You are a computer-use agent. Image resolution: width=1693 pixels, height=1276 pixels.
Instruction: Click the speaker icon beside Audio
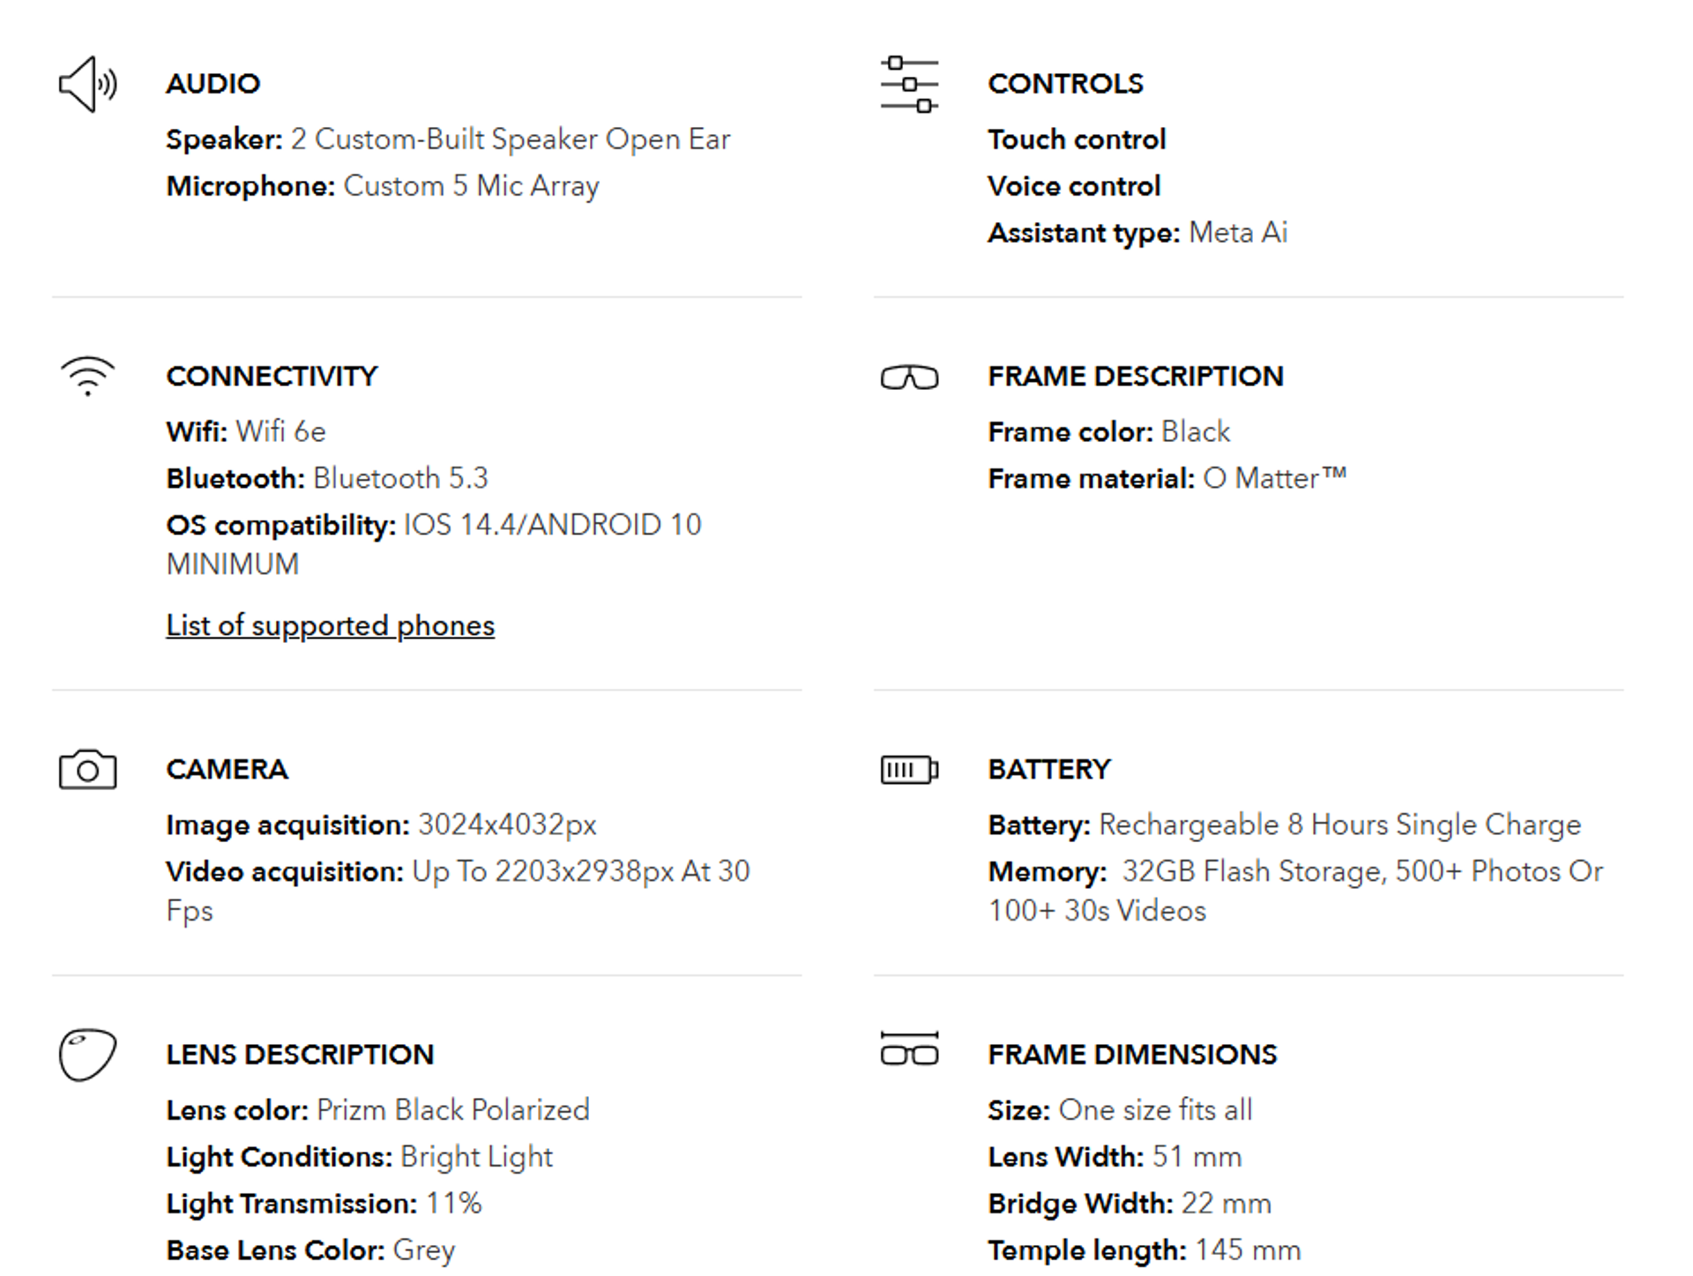coord(87,85)
